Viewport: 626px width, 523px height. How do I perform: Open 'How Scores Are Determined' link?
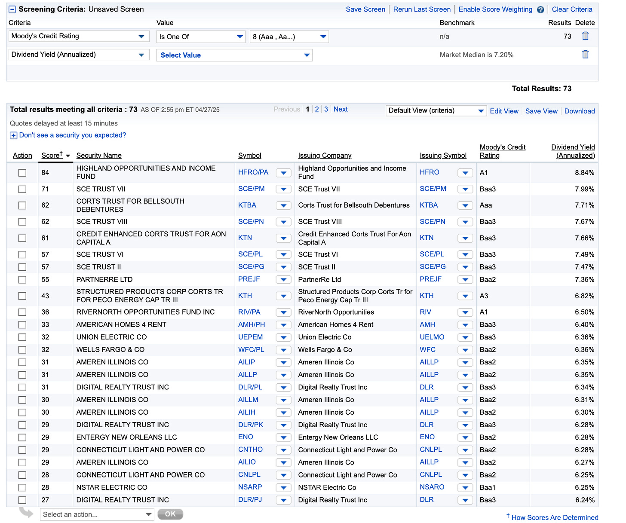[555, 517]
